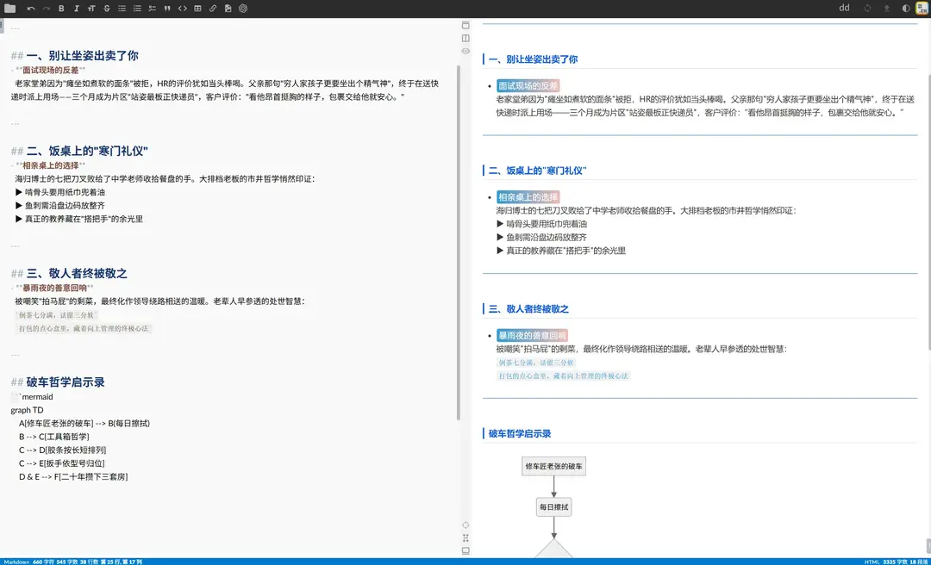Click the dd button in the top bar

[x=845, y=8]
